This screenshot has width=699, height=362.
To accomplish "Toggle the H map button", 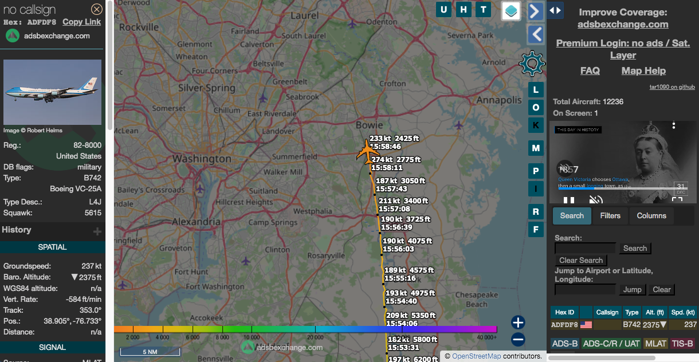I will (464, 9).
